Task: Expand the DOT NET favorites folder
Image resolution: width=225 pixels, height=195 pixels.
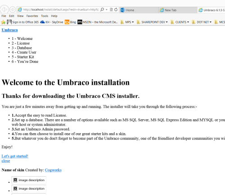Action: [202, 22]
